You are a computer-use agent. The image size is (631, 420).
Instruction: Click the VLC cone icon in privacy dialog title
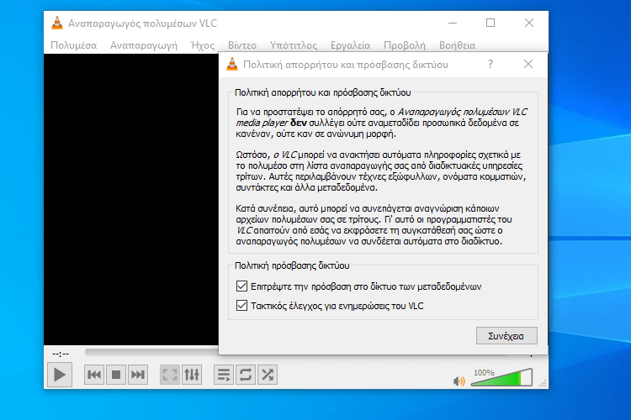[232, 65]
